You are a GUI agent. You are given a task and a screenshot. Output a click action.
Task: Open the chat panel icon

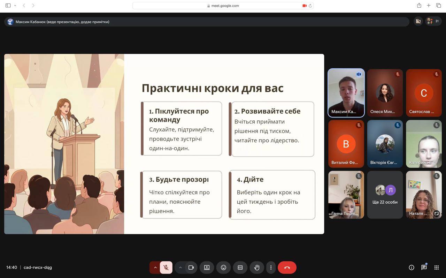[x=424, y=268]
